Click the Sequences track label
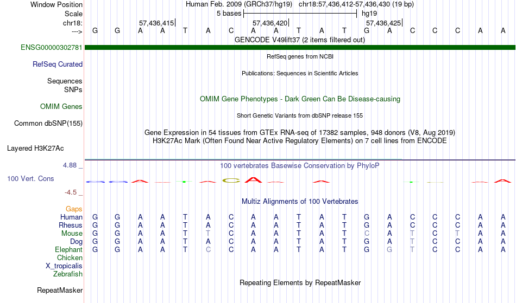 [x=65, y=81]
